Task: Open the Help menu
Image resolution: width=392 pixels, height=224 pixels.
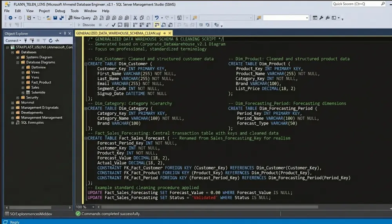Action: (x=105, y=11)
